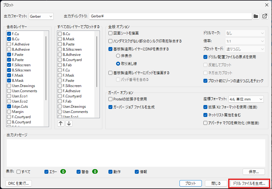The width and height of the screenshot is (272, 189).
Task: Click the DRCを実行 button
Action: pos(19,183)
